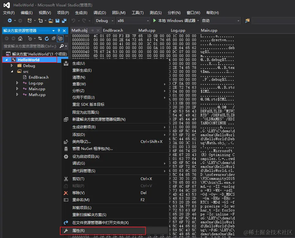295x238 pixels.
Task: Open the 工具(T) menu
Action: (138, 13)
